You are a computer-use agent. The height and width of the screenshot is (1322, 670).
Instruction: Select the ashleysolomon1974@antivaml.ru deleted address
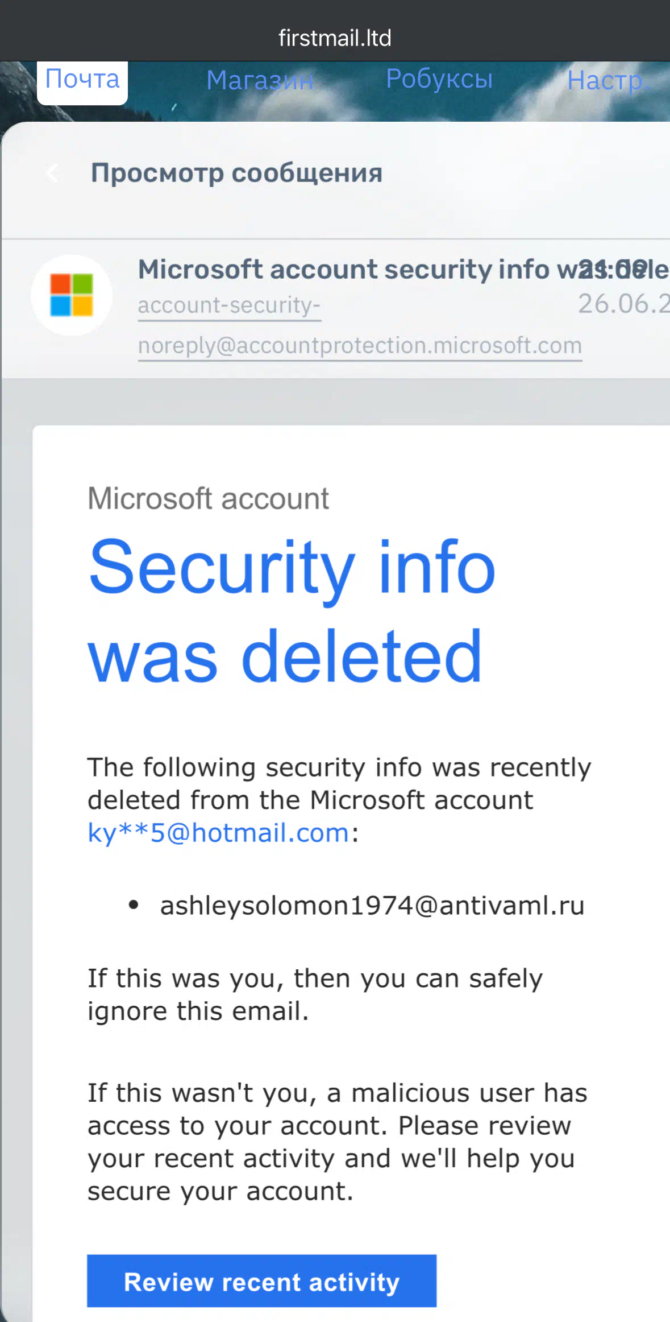[372, 906]
